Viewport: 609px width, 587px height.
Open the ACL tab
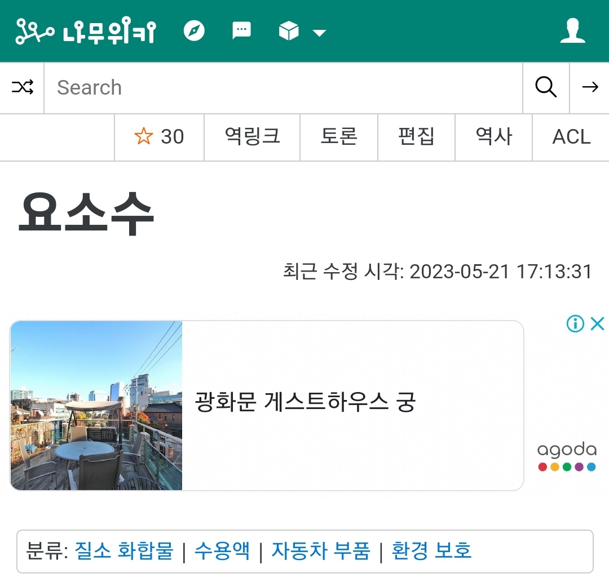[571, 137]
